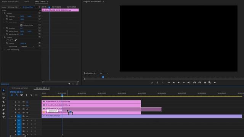Click the Extract button in Program monitor
The width and height of the screenshot is (244, 137).
pos(200,83)
